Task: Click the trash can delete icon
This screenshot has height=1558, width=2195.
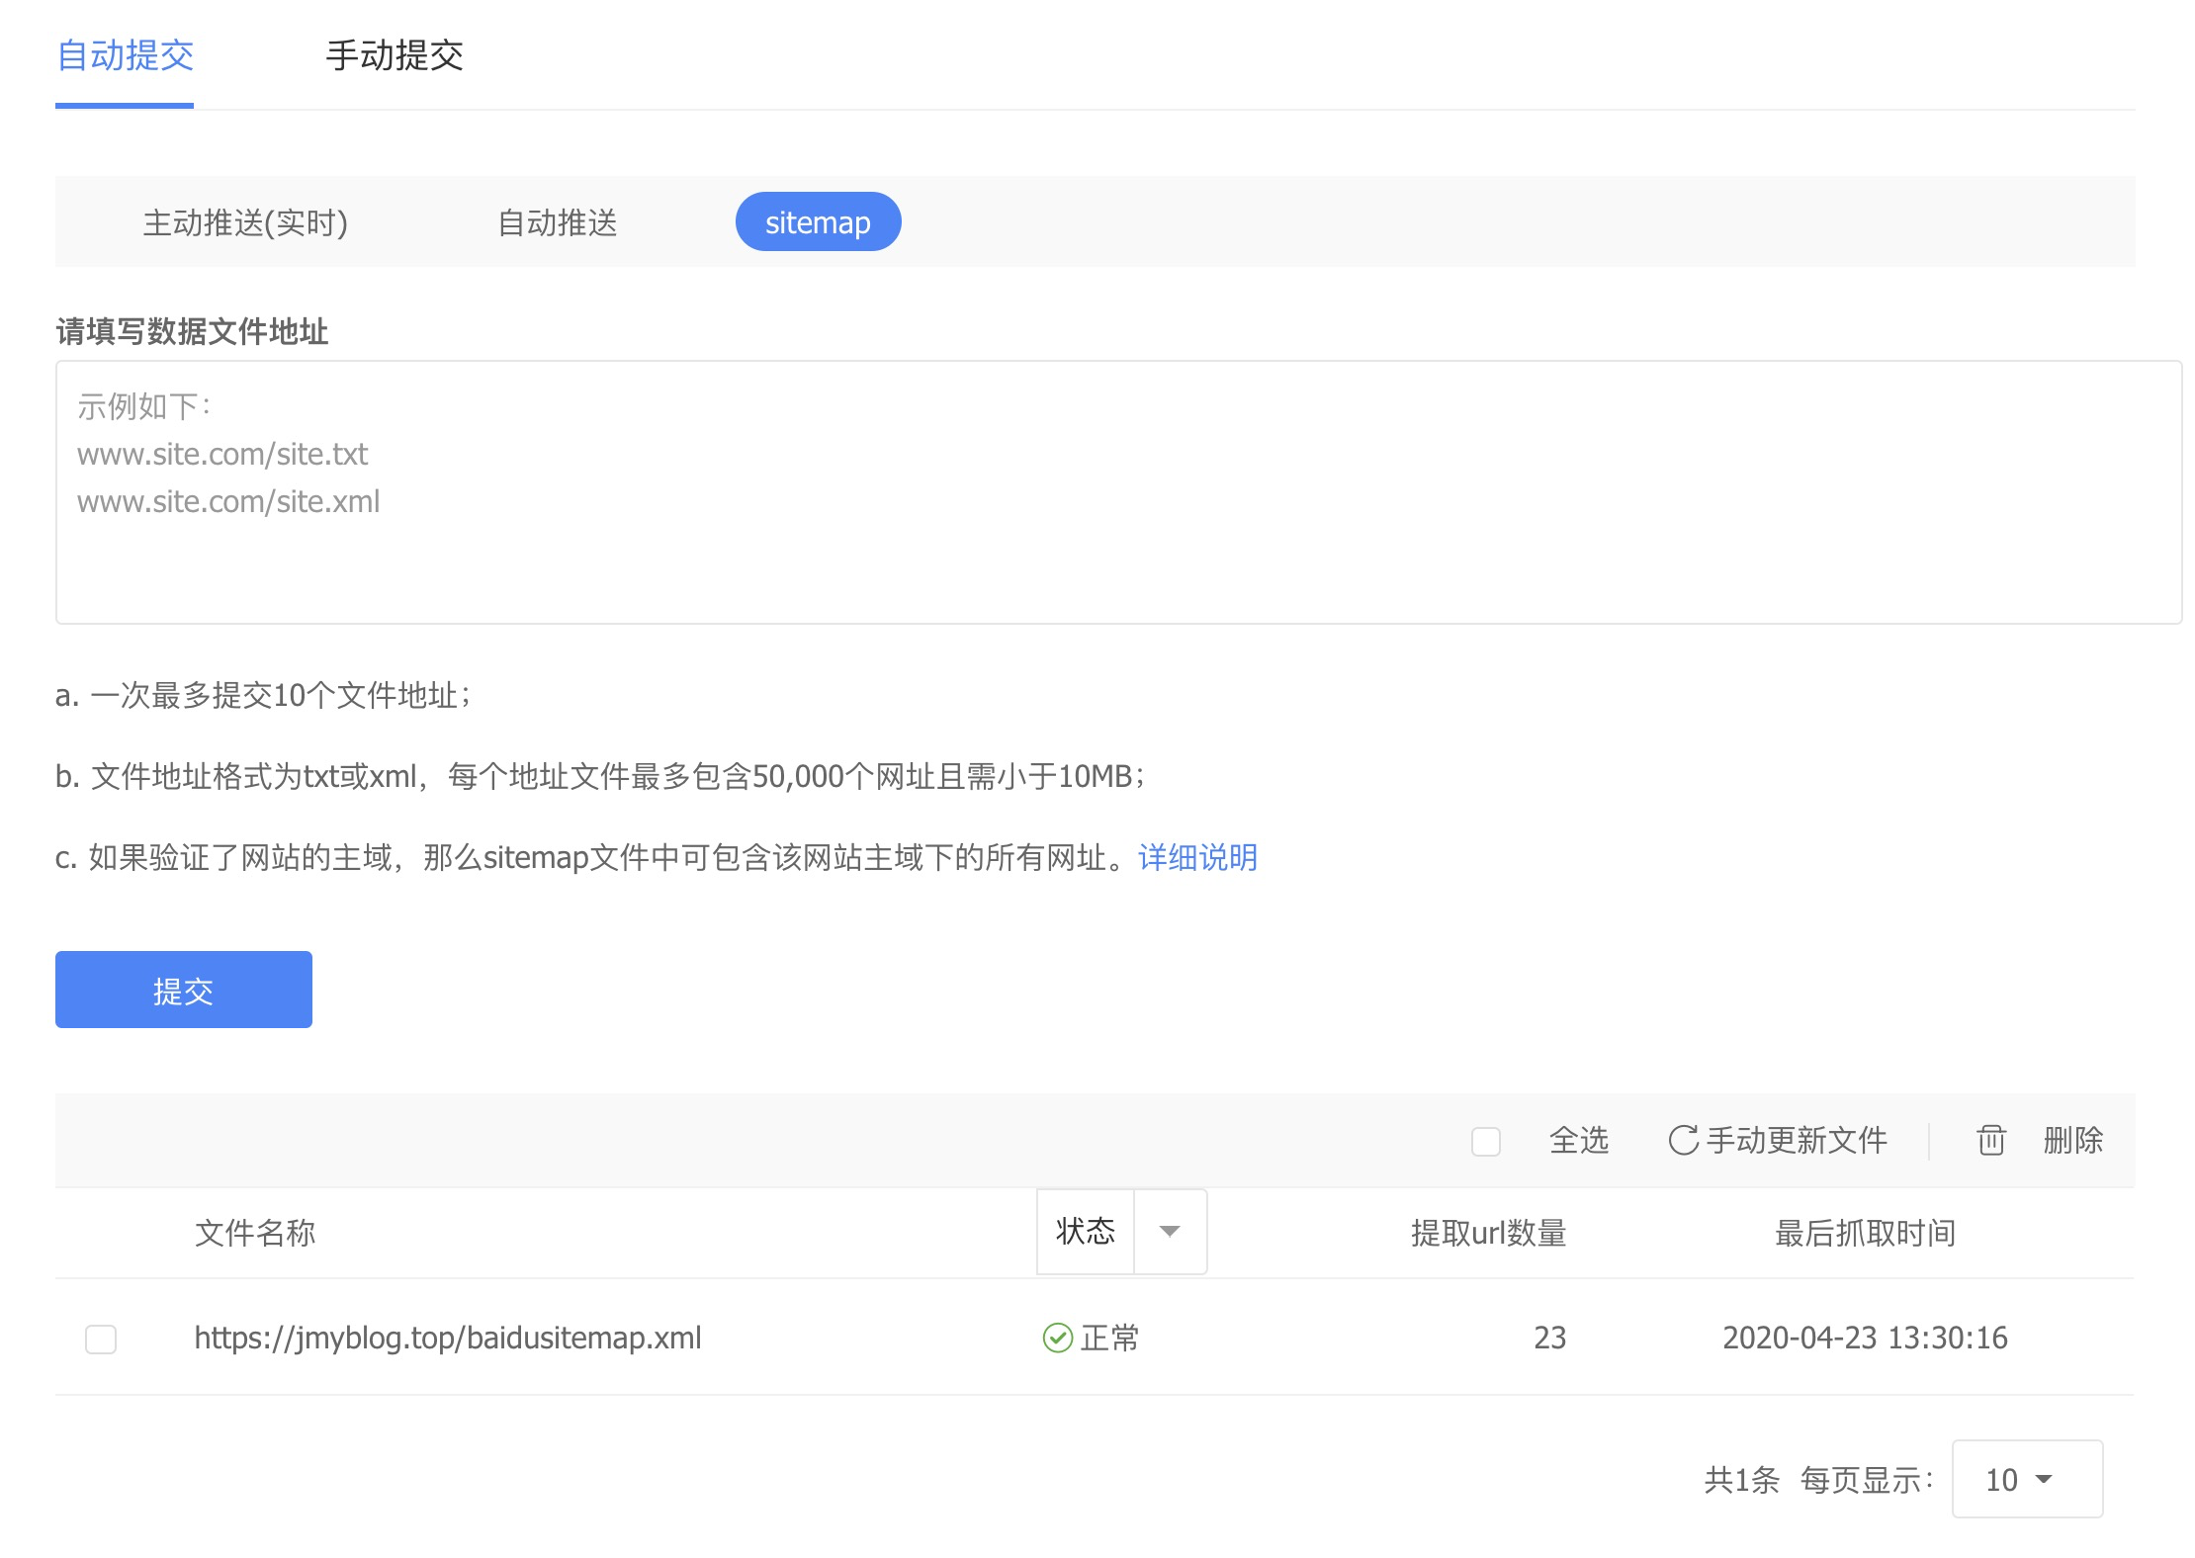Action: (1990, 1140)
